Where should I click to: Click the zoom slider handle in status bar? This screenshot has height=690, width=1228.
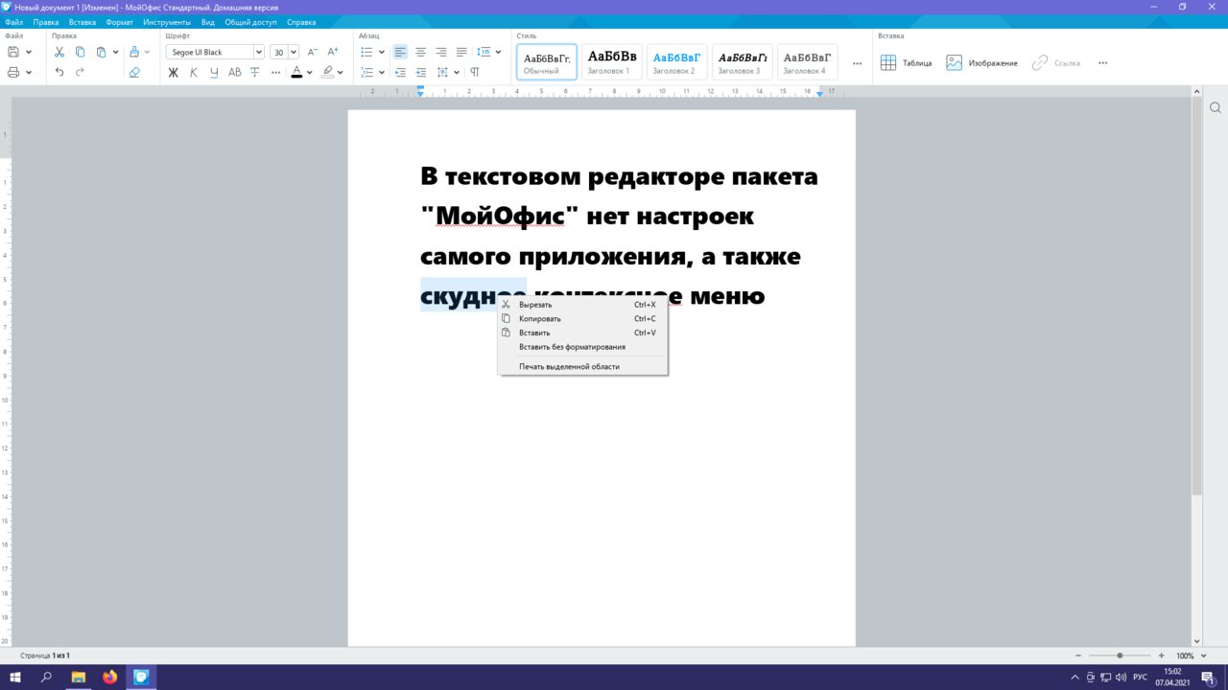click(1120, 655)
